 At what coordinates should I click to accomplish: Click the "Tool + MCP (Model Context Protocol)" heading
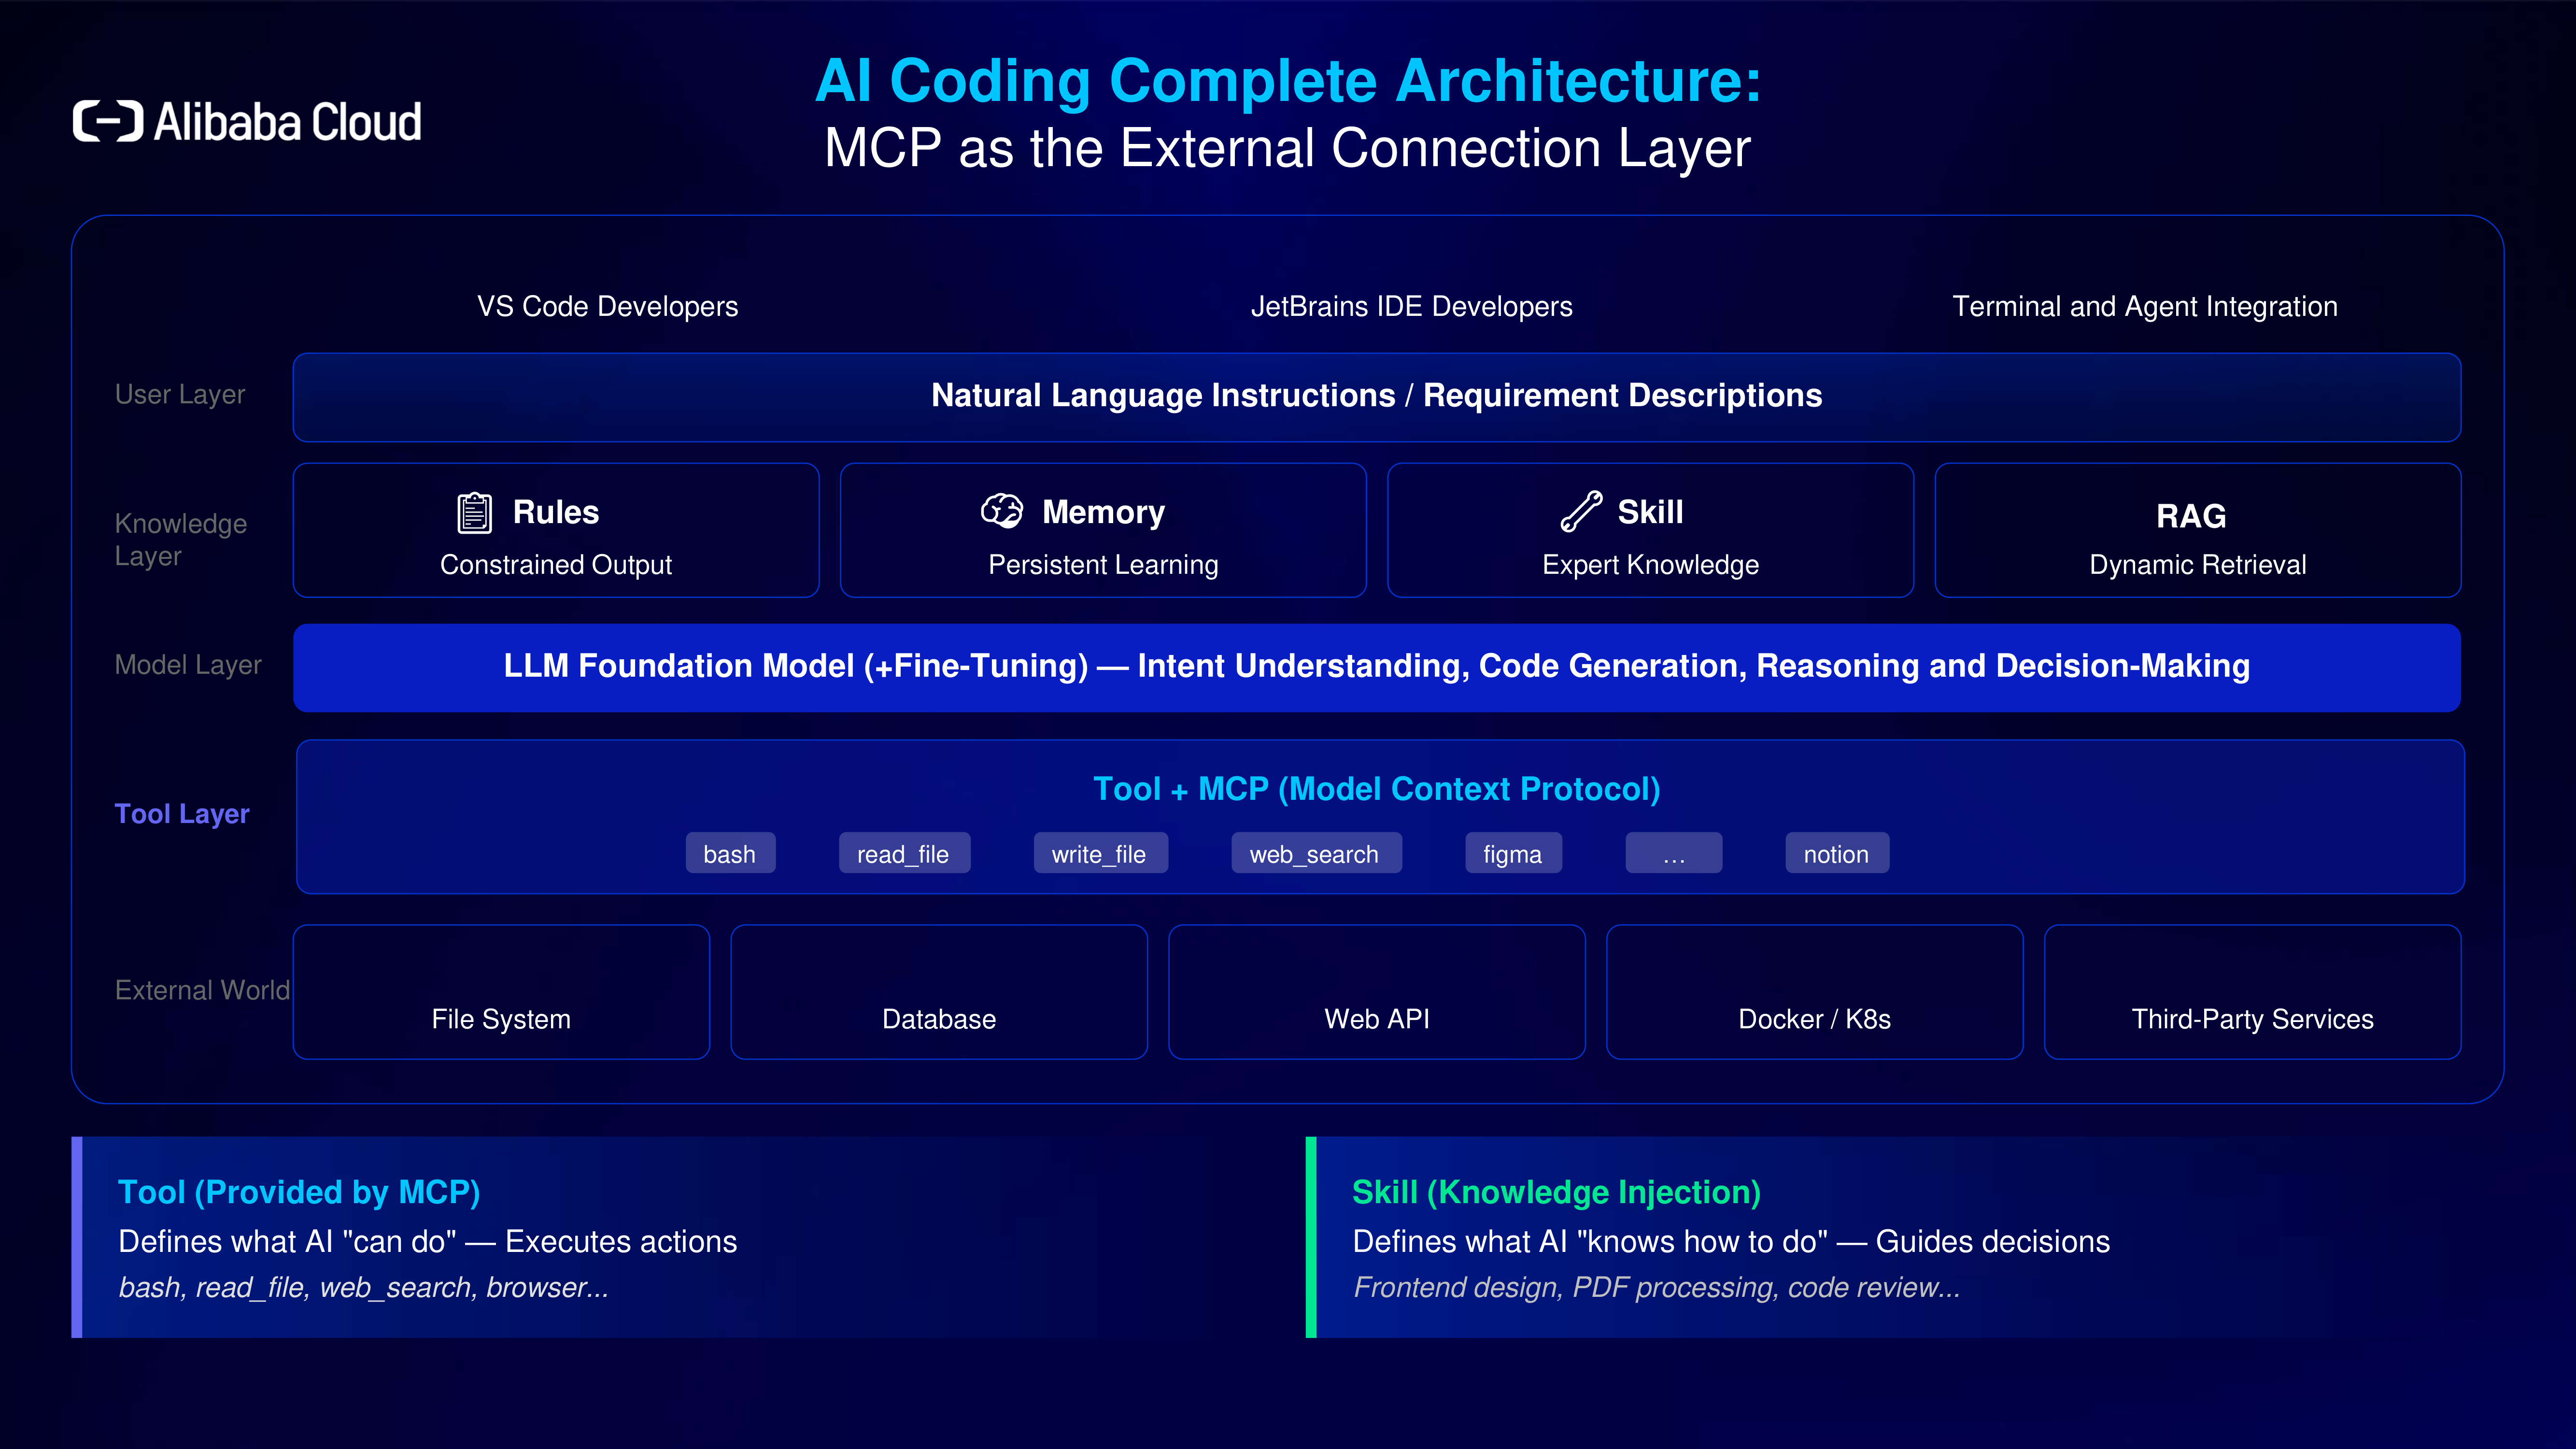point(1377,789)
